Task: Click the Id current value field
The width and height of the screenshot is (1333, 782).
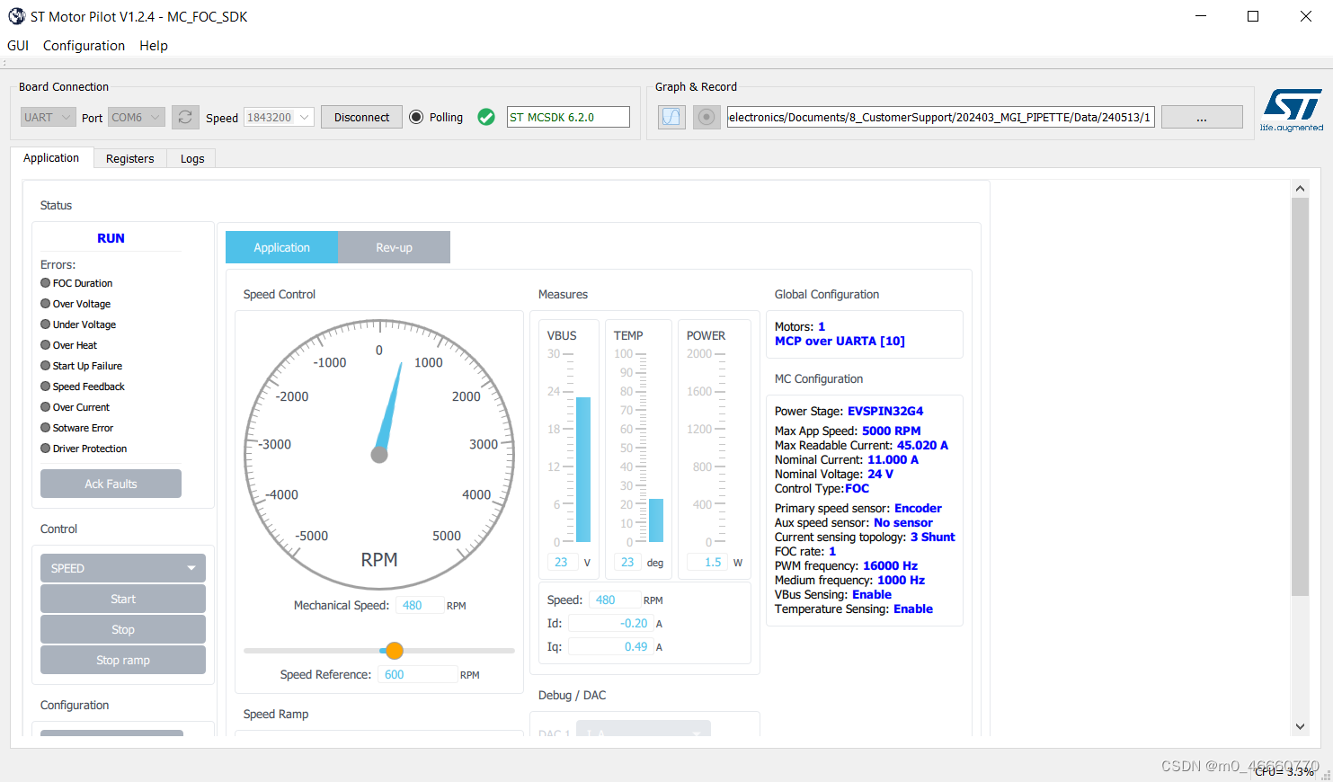Action: tap(610, 623)
